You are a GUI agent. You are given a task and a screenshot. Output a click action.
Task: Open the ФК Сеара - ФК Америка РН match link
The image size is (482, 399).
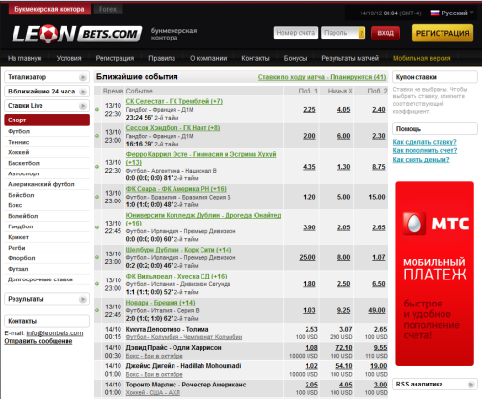coord(176,189)
